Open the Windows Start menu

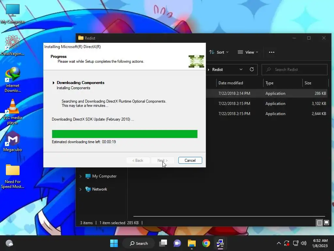(114, 243)
